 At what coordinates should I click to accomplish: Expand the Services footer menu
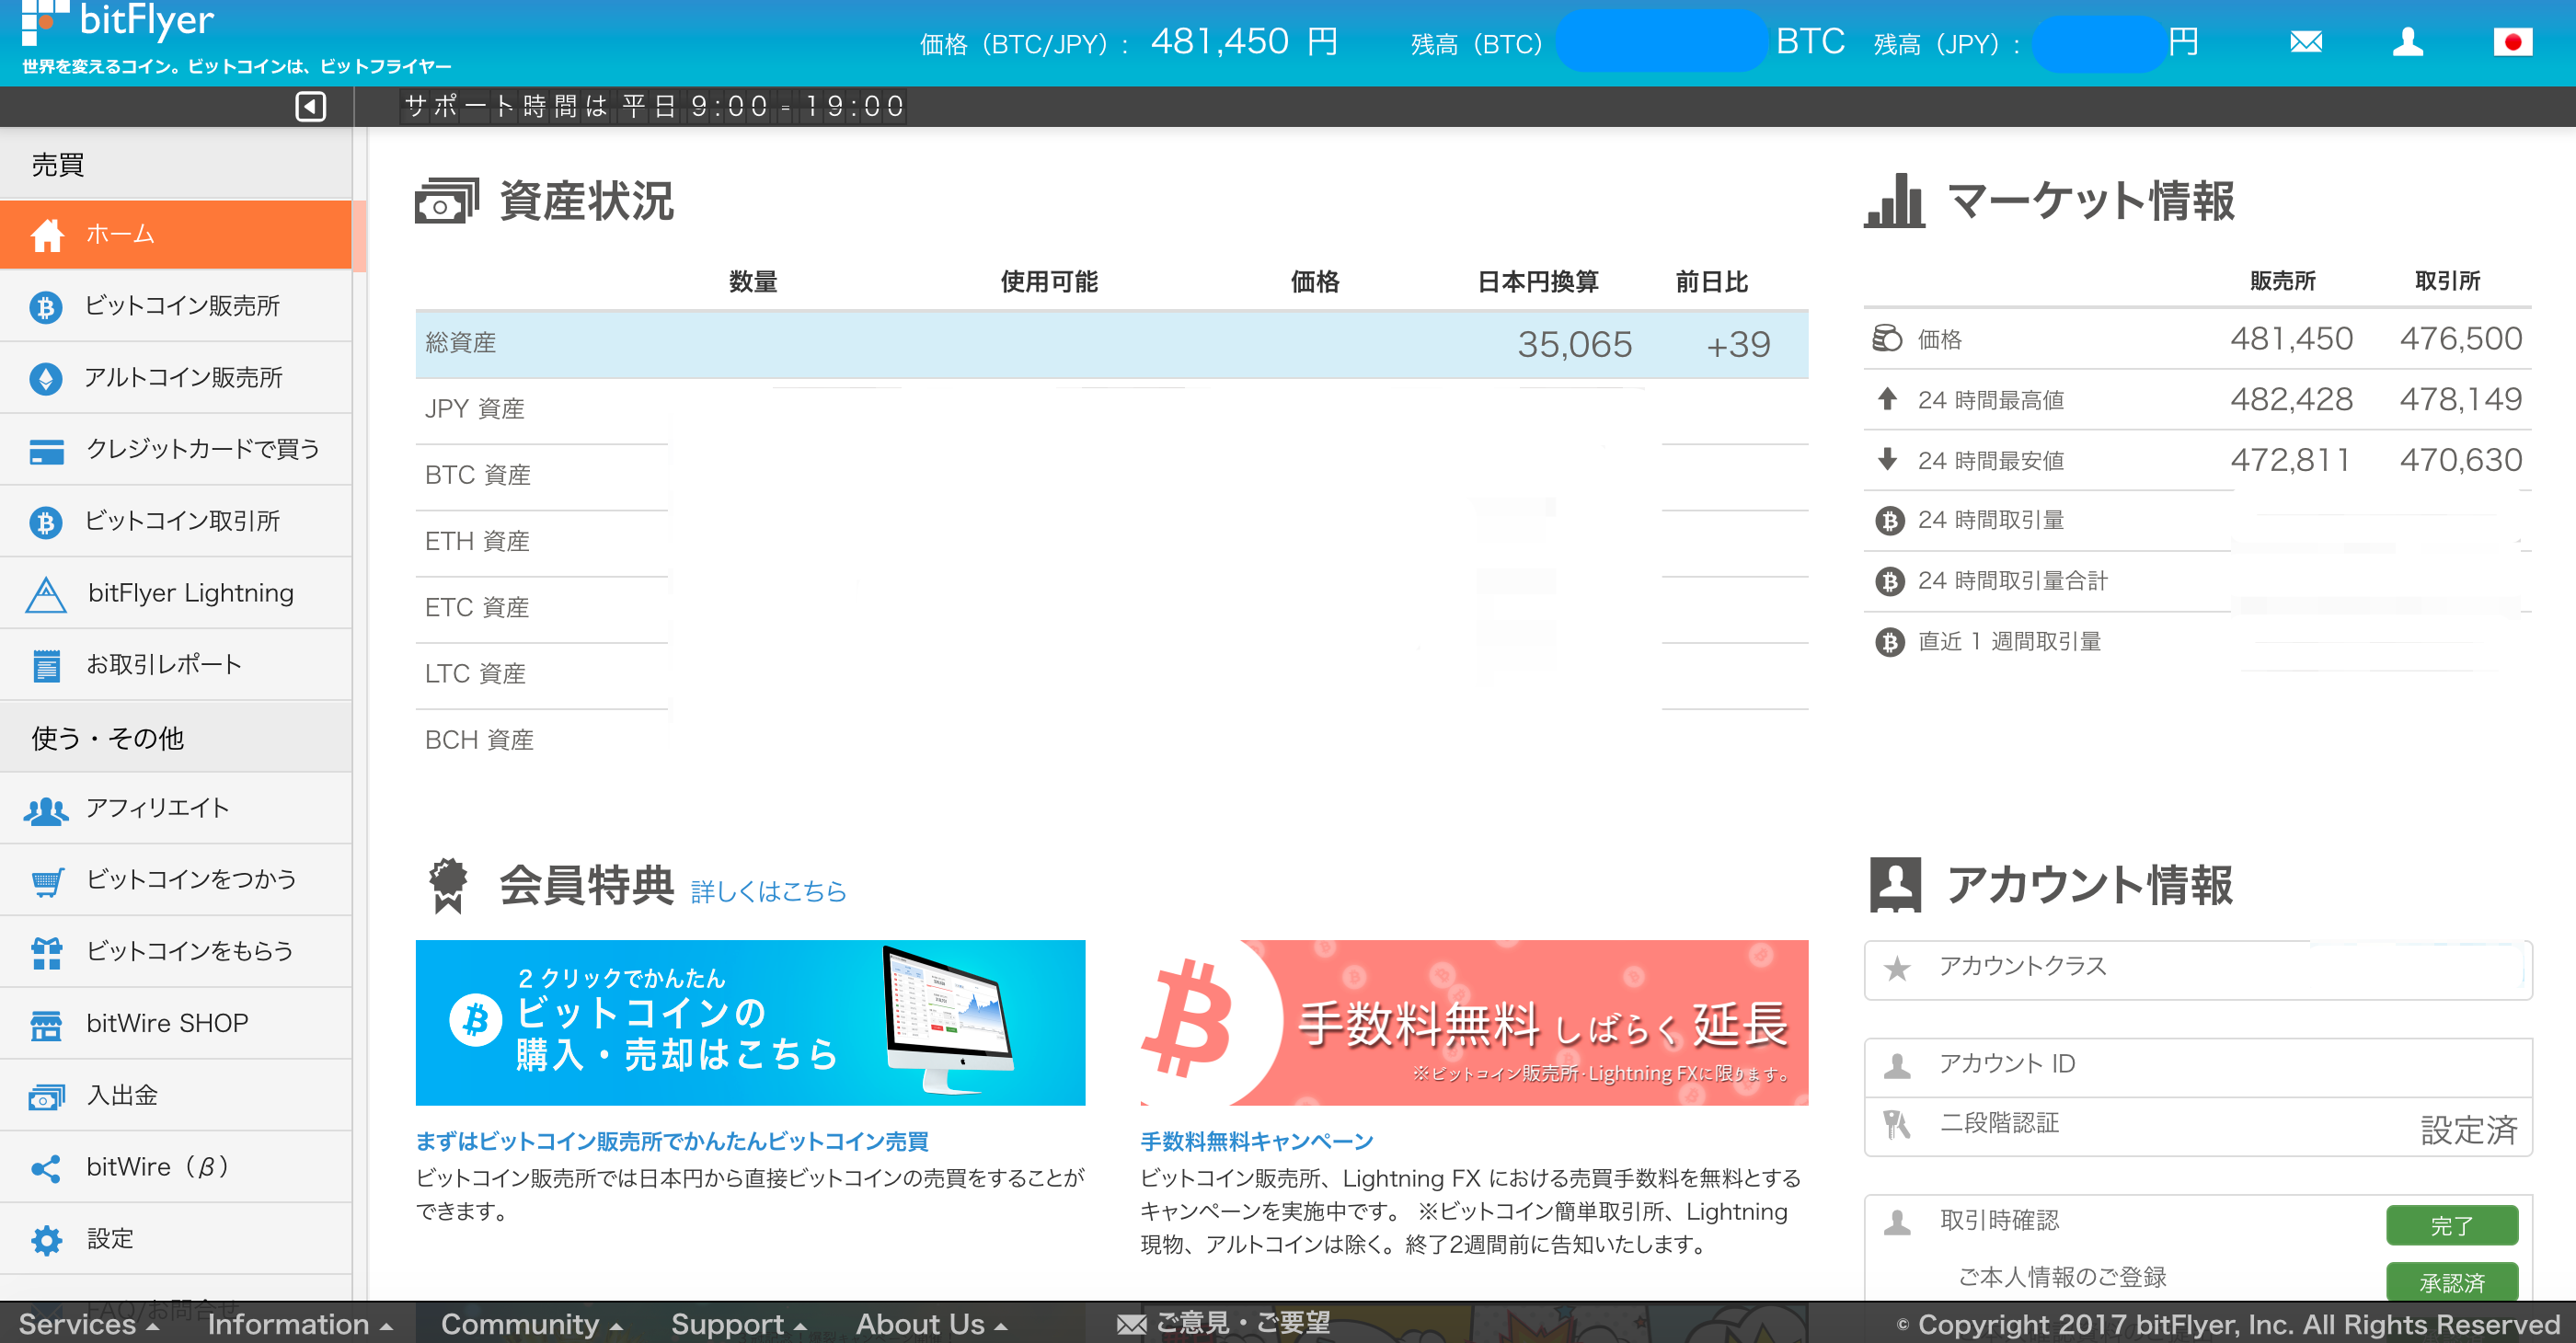[x=88, y=1324]
